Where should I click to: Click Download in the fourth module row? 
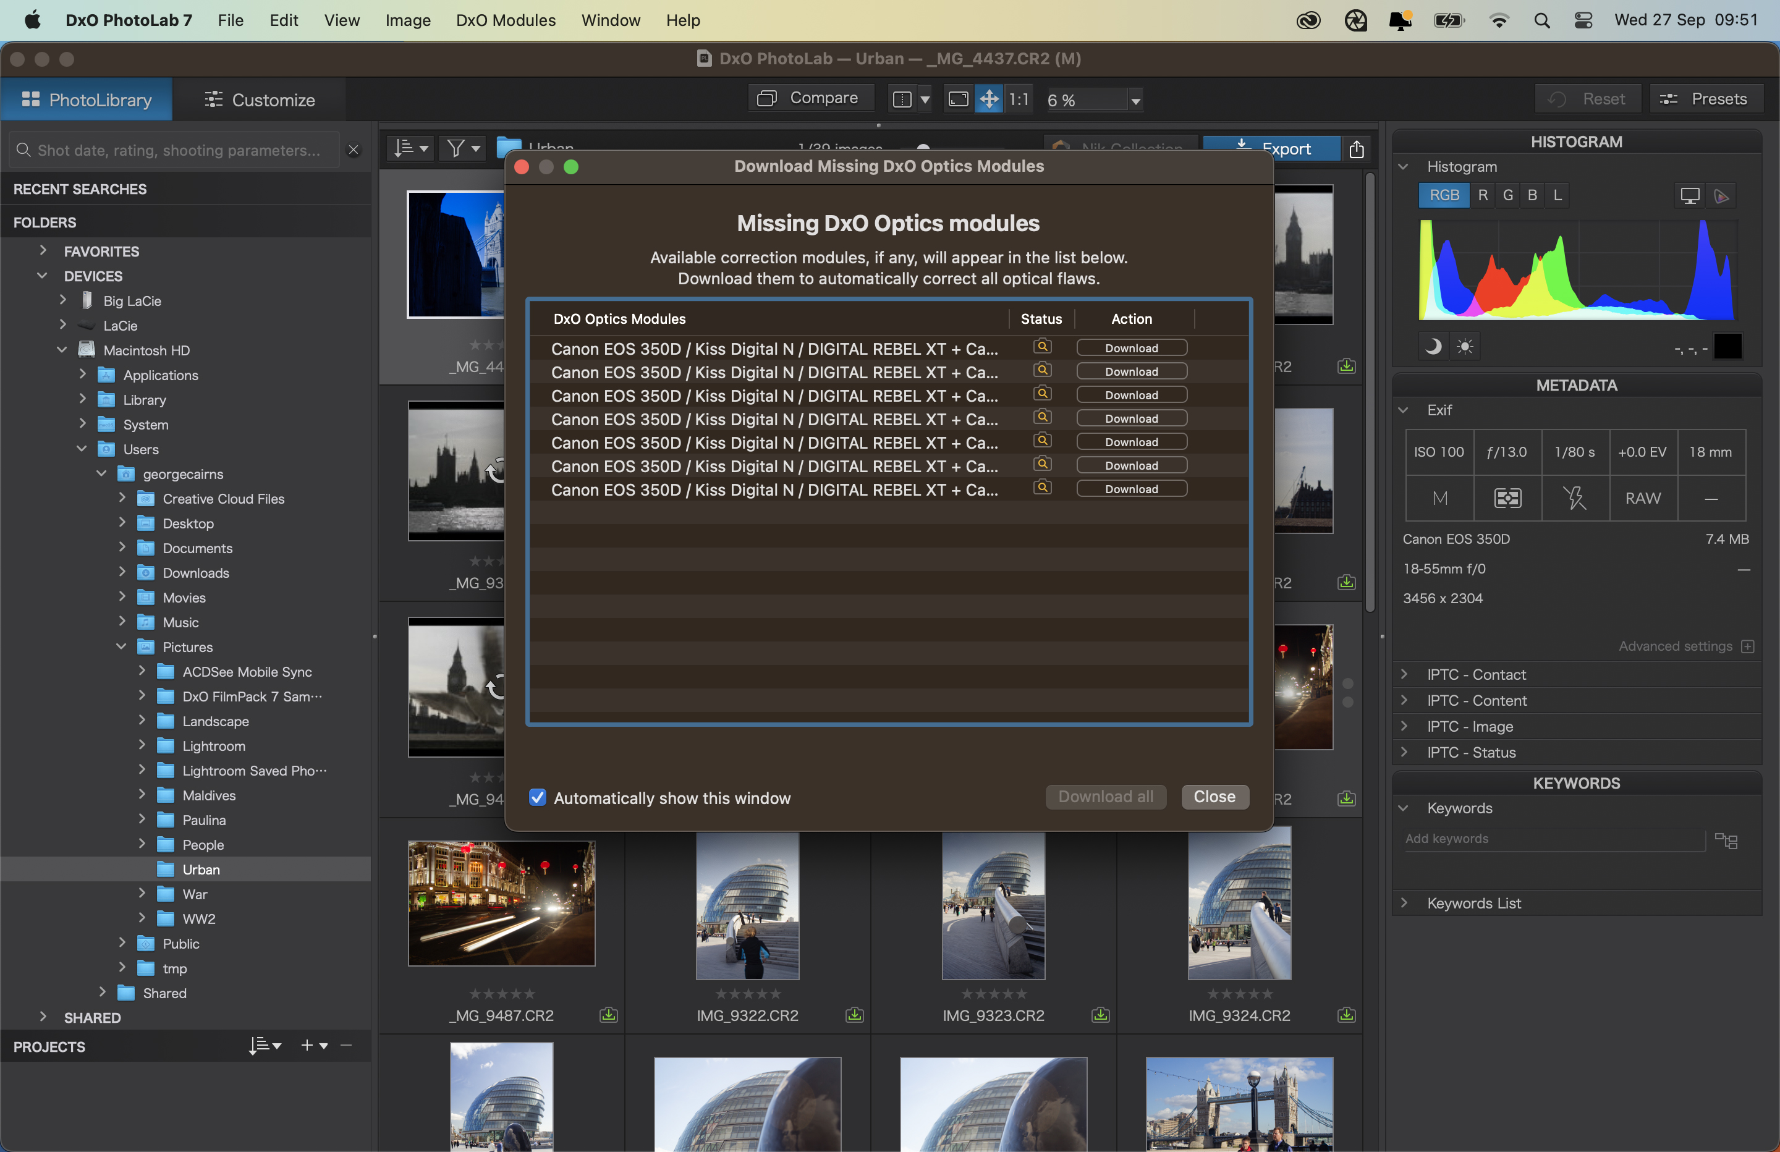[x=1132, y=418]
